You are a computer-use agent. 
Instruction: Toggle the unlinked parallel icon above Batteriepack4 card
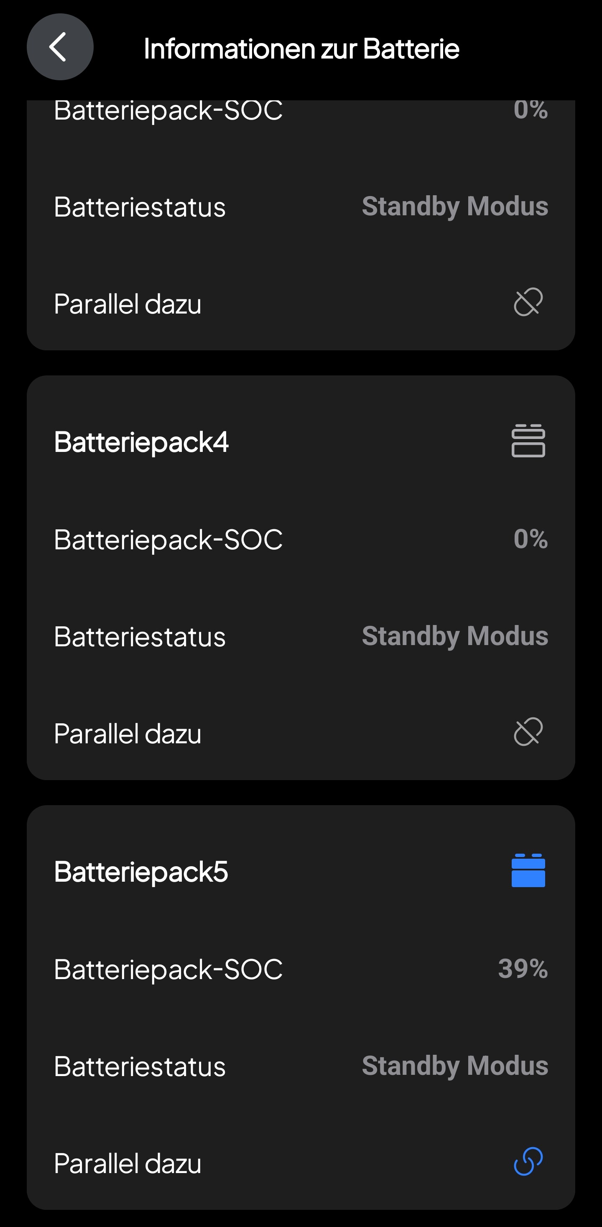coord(528,302)
